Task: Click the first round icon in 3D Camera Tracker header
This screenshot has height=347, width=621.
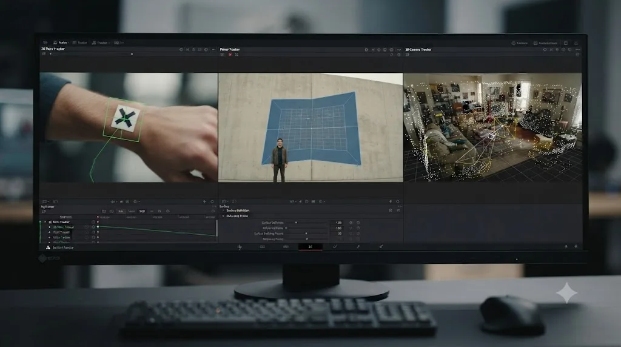Action: tap(545, 50)
